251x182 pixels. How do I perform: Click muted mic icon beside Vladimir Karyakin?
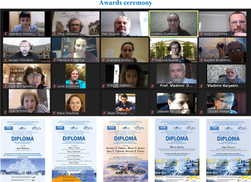click(x=201, y=86)
